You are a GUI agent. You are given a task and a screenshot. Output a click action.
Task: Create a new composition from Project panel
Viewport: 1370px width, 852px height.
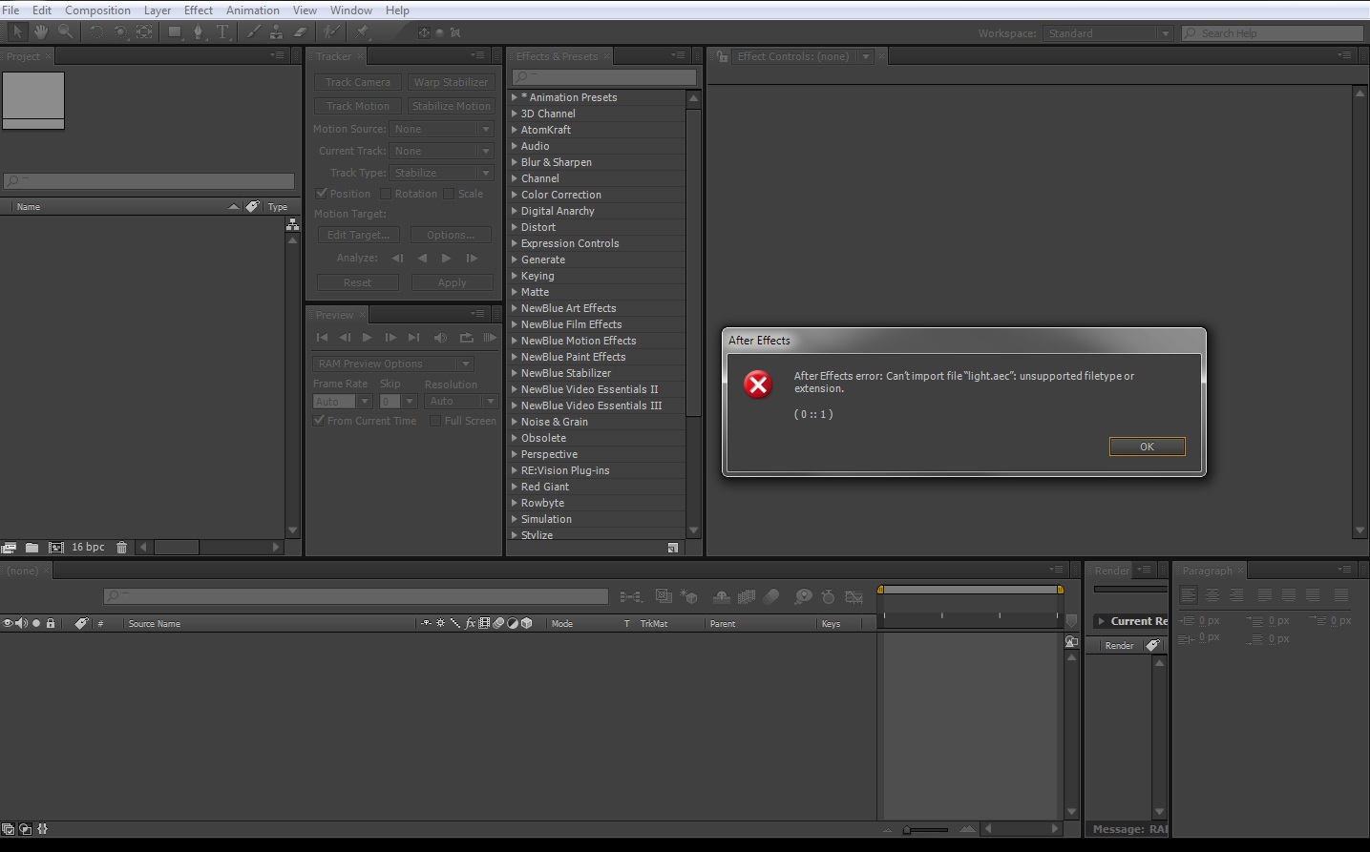tap(55, 548)
